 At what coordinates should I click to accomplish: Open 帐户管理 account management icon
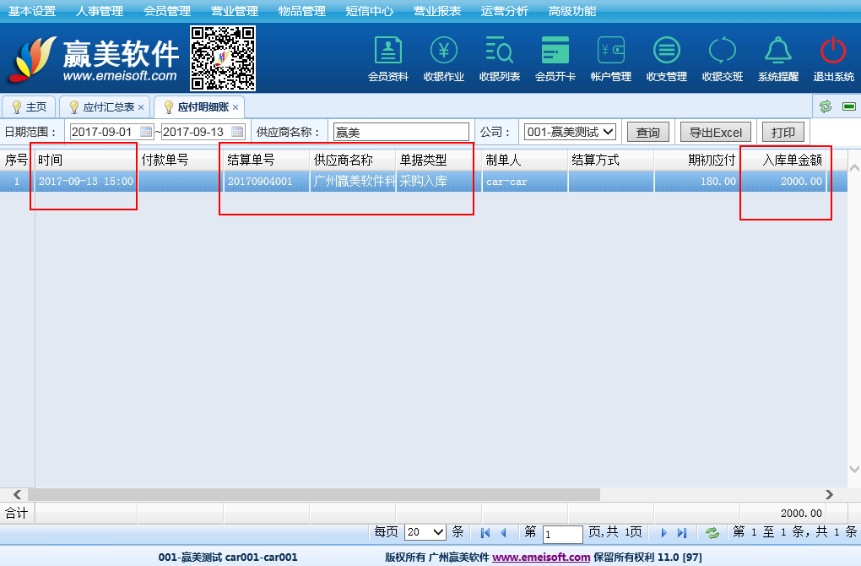[x=610, y=52]
